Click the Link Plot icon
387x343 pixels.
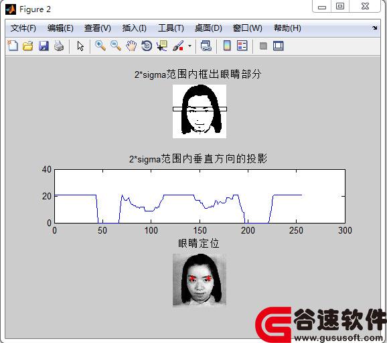click(x=206, y=46)
